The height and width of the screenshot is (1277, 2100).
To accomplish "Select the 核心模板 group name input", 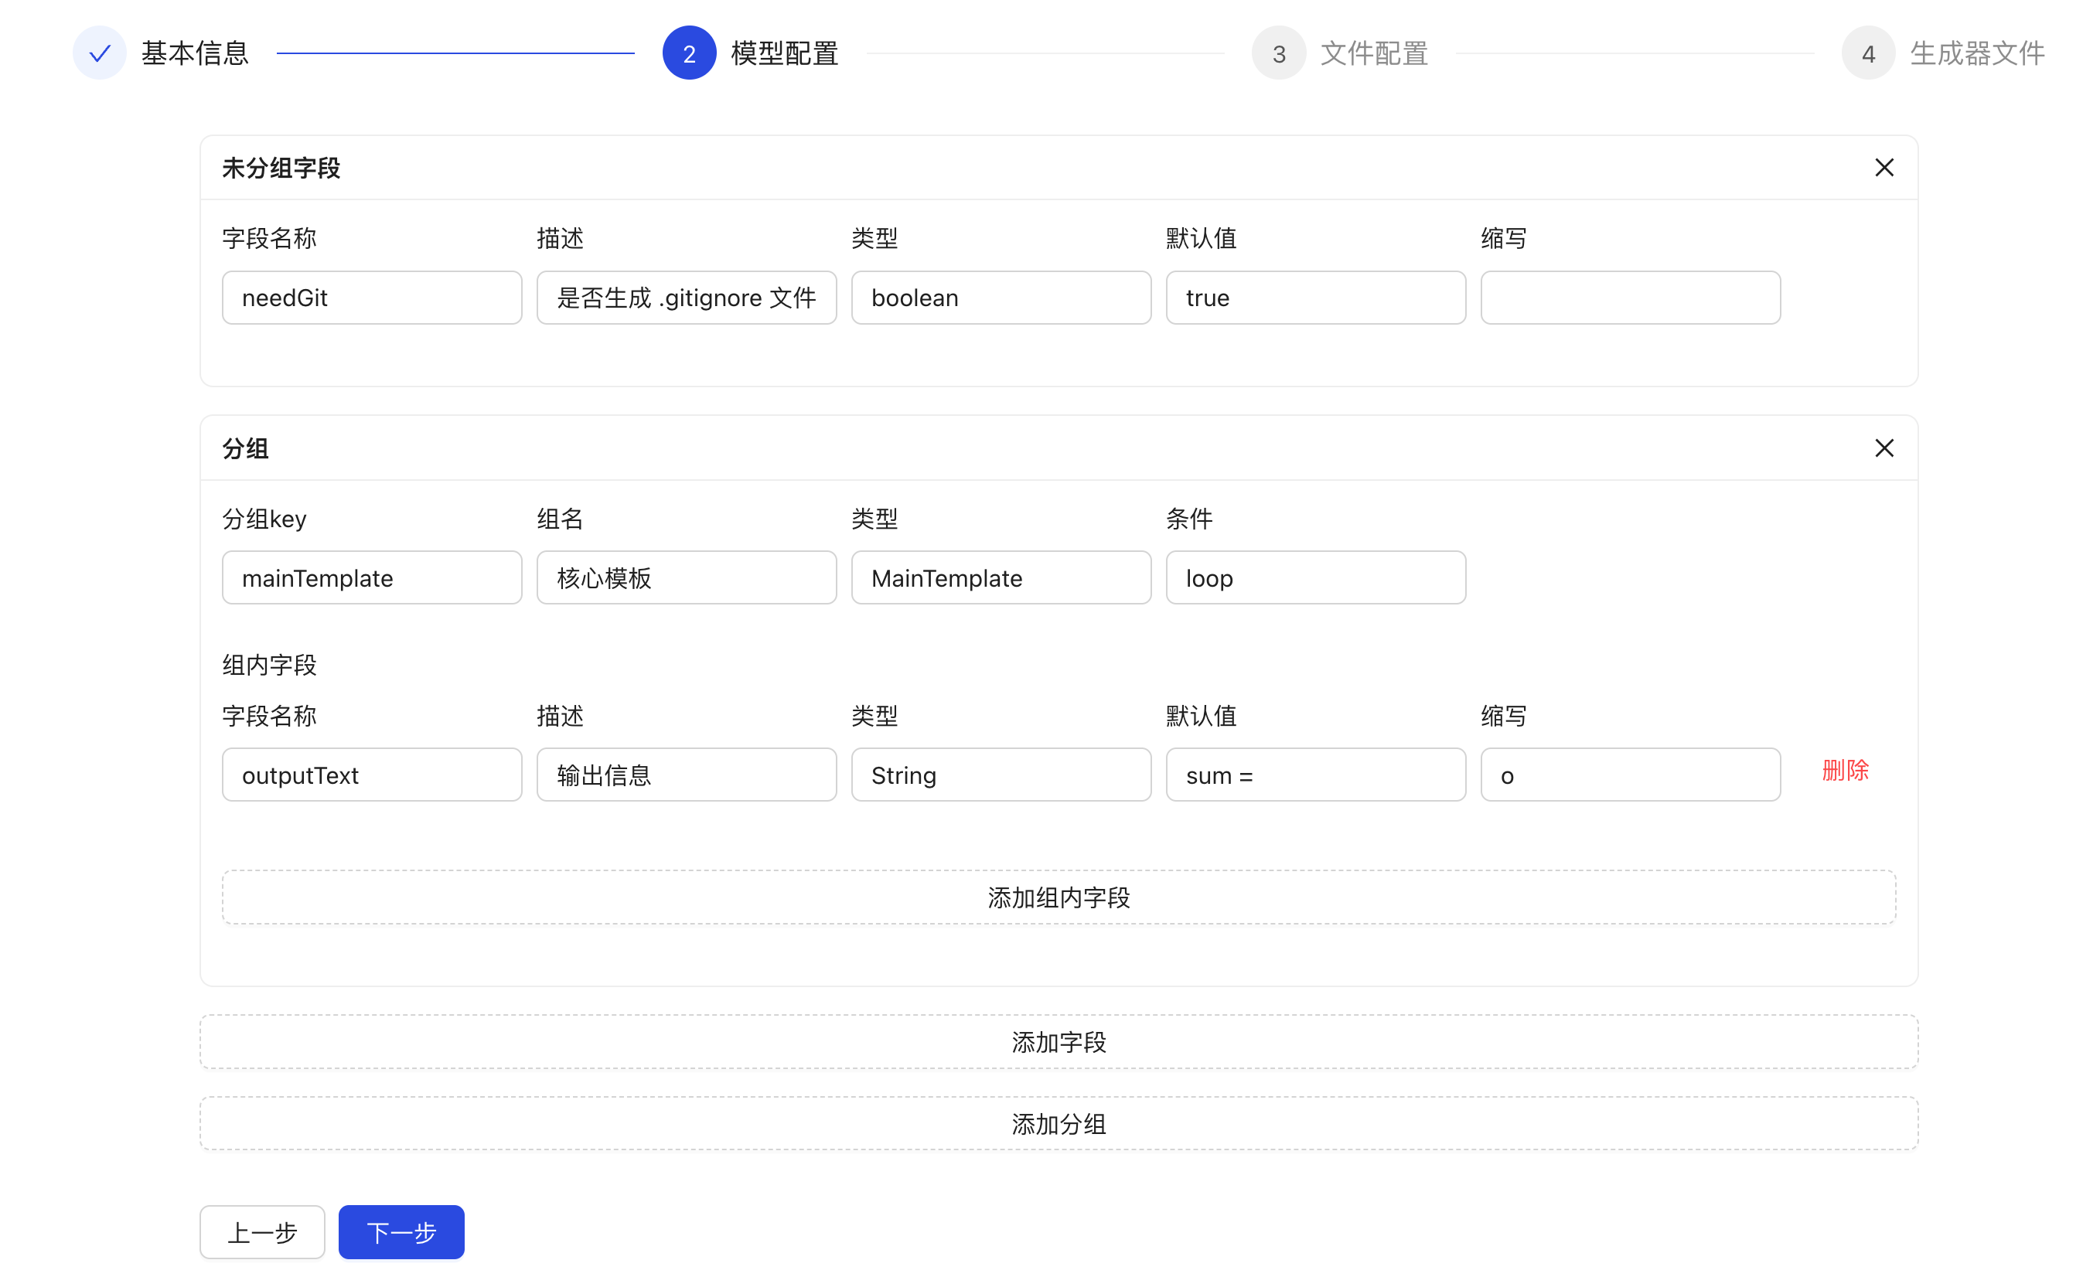I will (686, 577).
